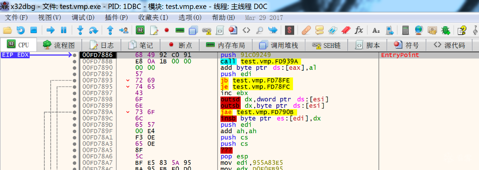479x170 pixels.
Task: Switch to the 源代码 tab
Action: point(449,45)
